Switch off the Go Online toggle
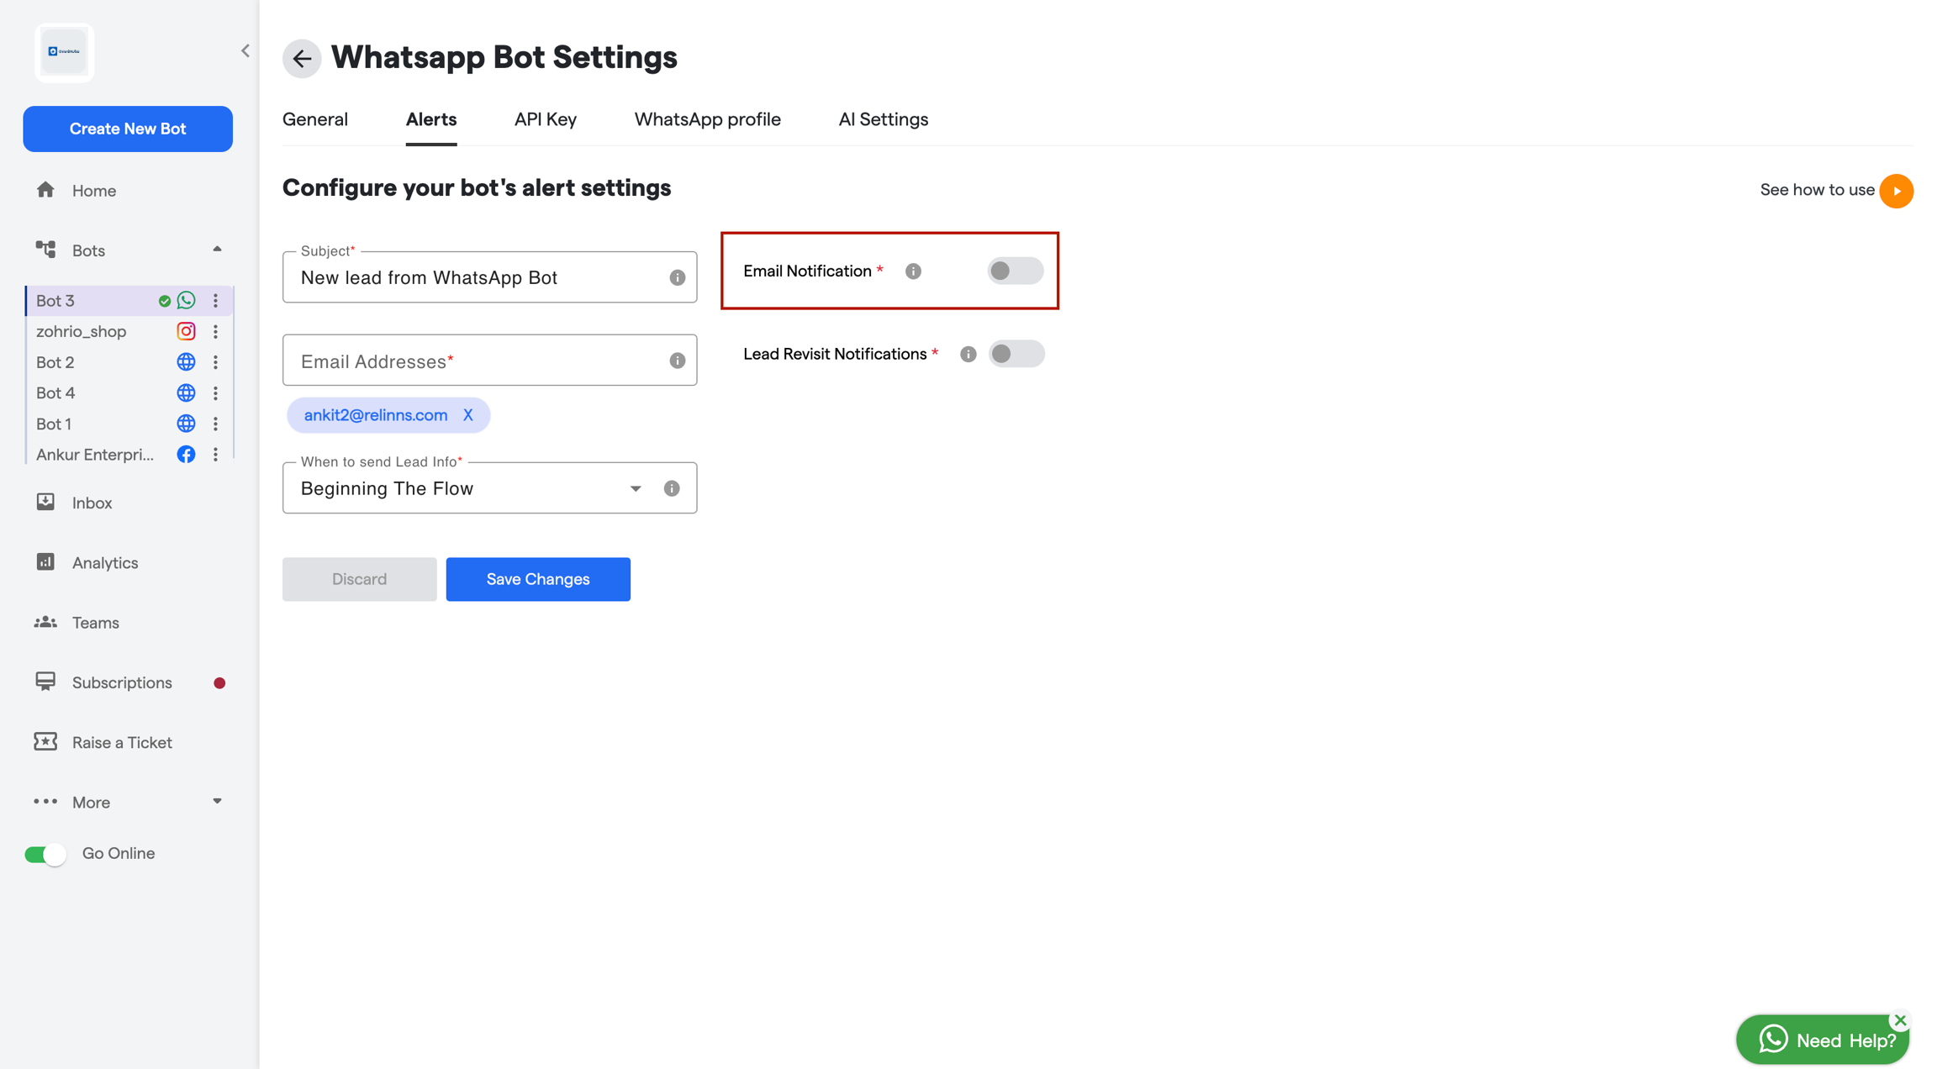Screen dimensions: 1937x1069 coord(45,855)
